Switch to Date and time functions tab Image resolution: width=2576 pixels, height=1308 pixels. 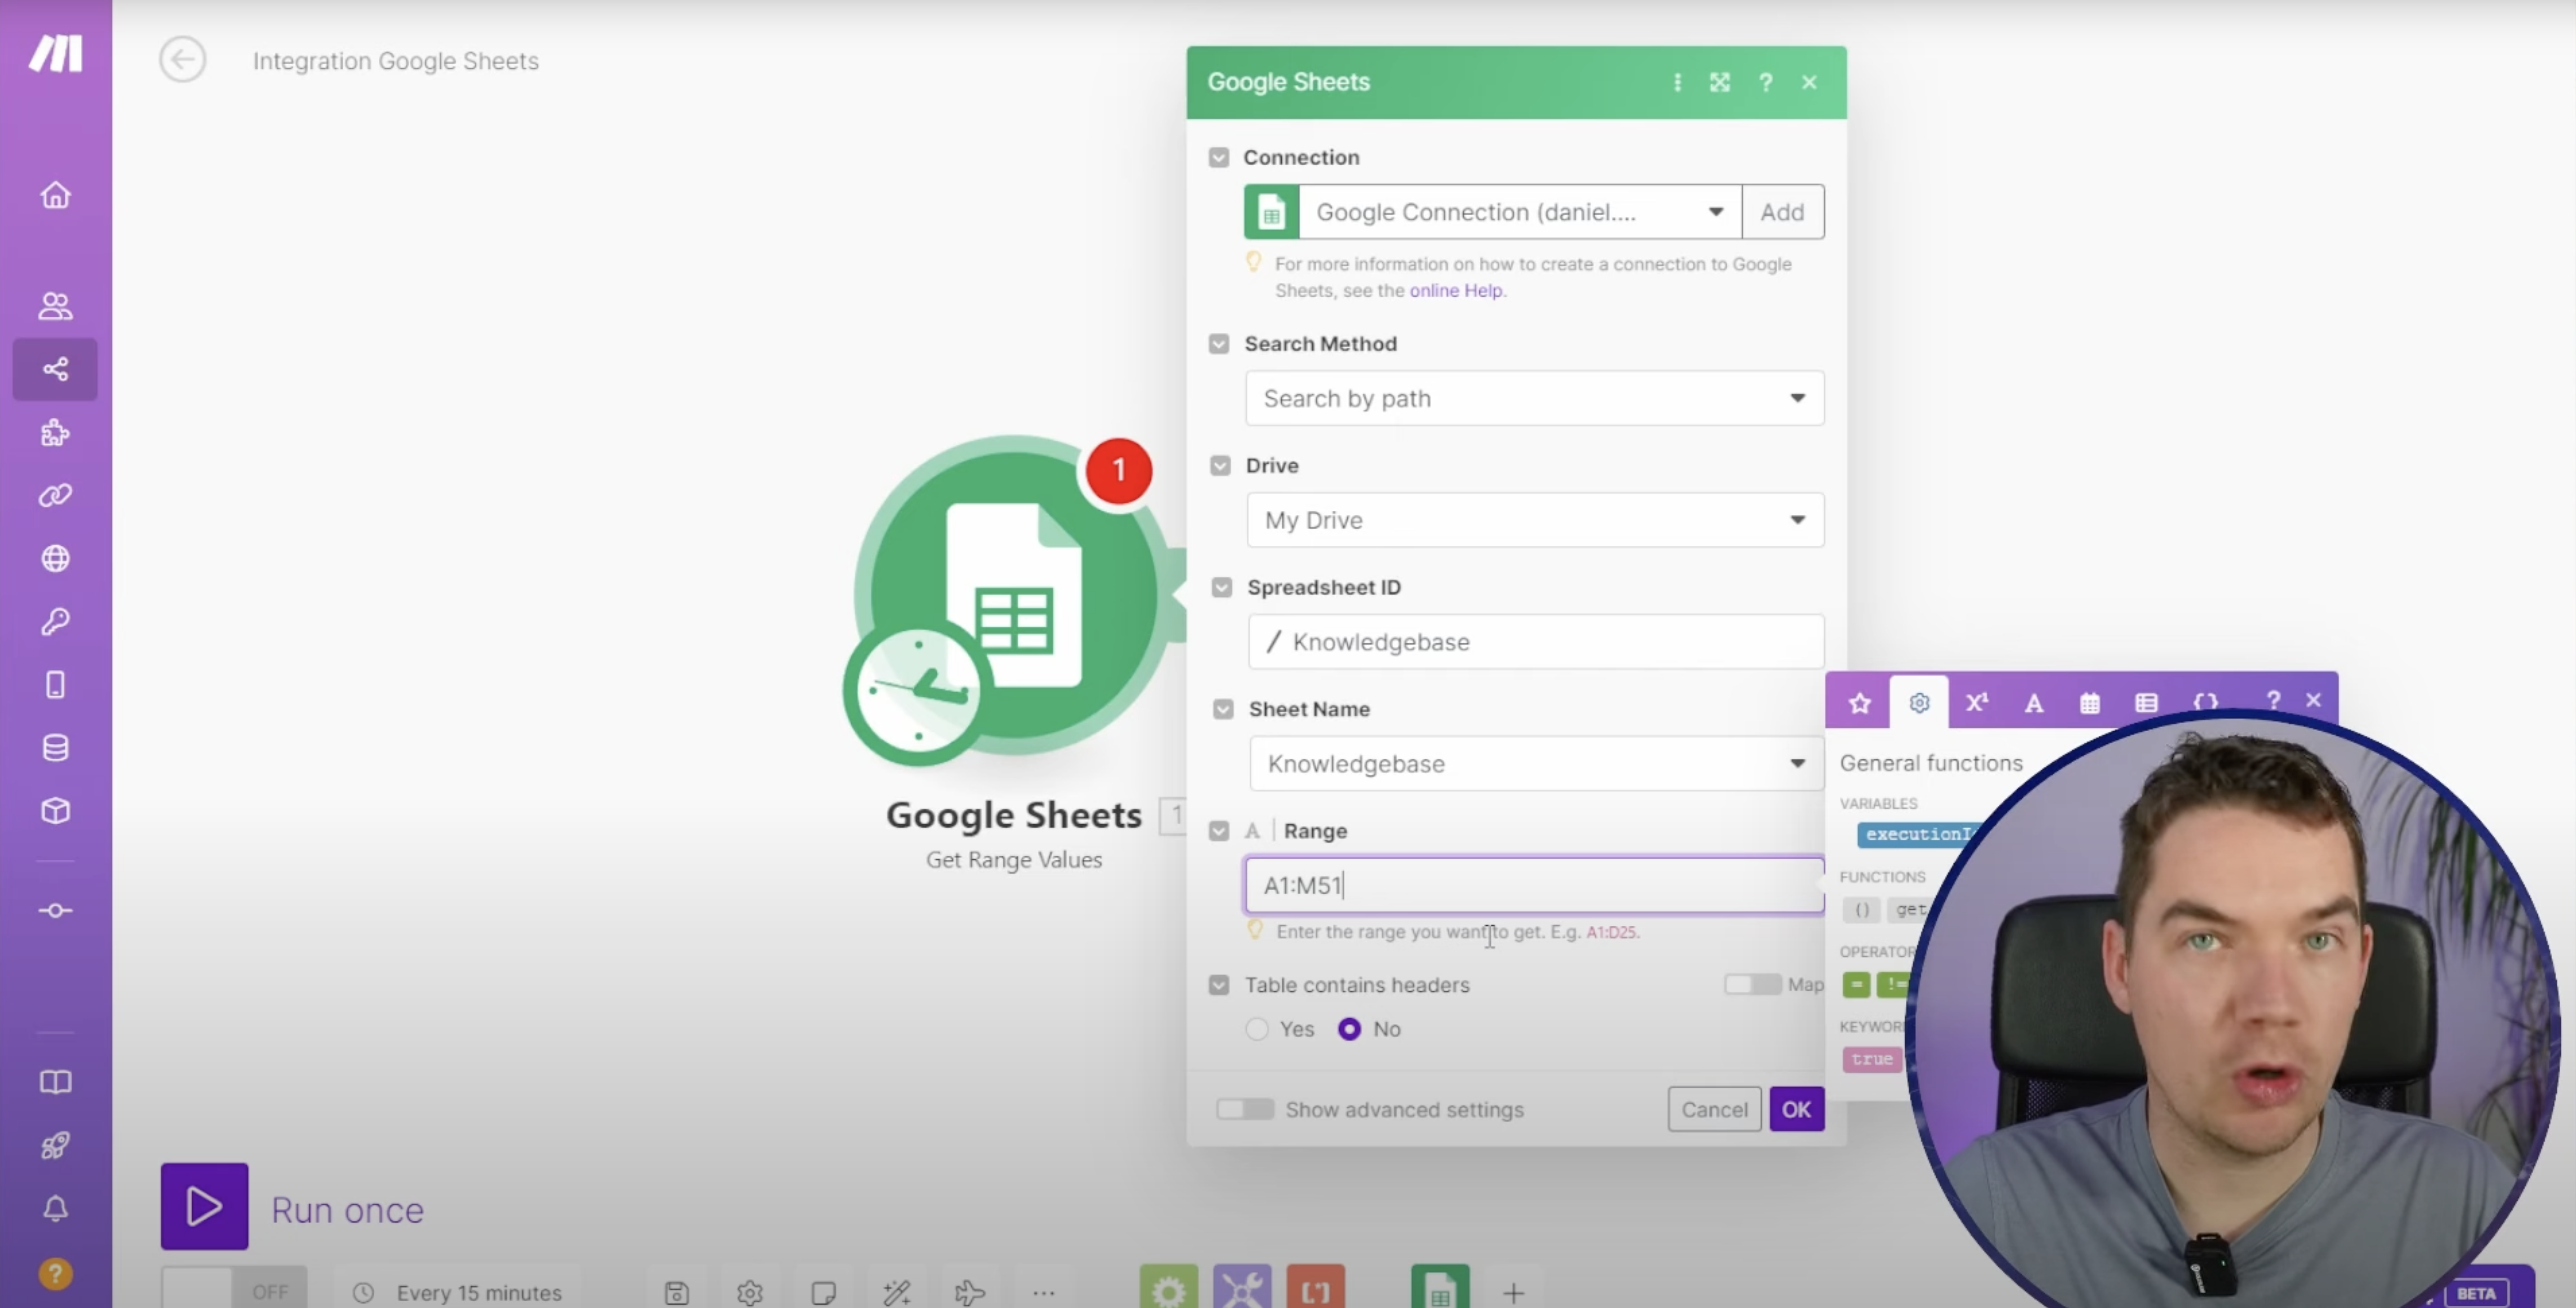point(2089,702)
